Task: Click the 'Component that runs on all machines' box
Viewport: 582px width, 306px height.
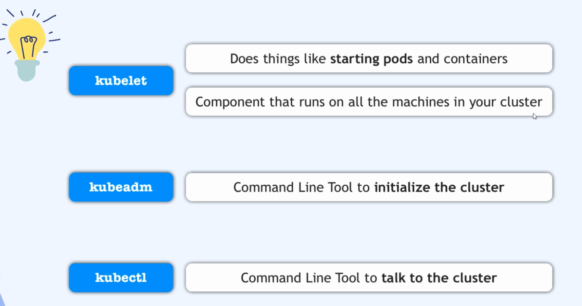Action: coord(369,102)
